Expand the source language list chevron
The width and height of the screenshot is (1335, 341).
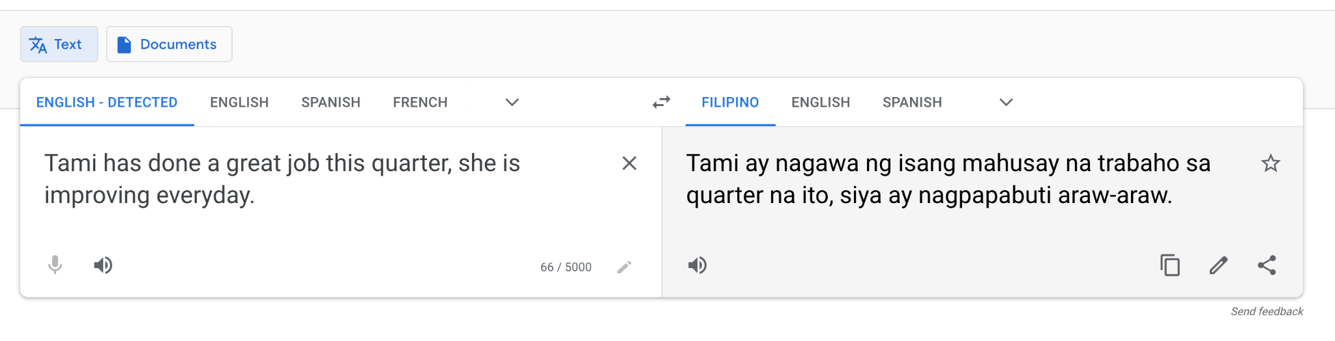(512, 102)
